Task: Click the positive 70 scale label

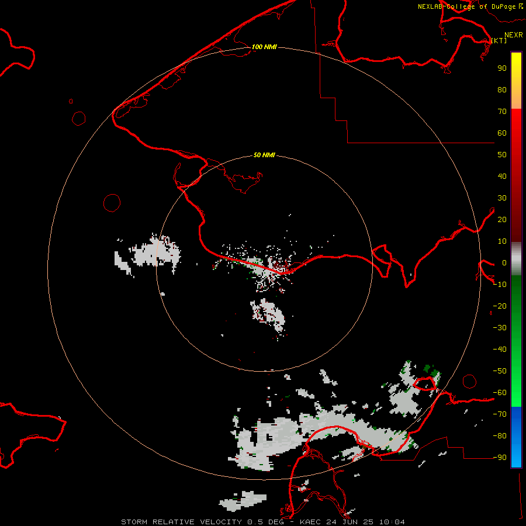Action: 502,112
